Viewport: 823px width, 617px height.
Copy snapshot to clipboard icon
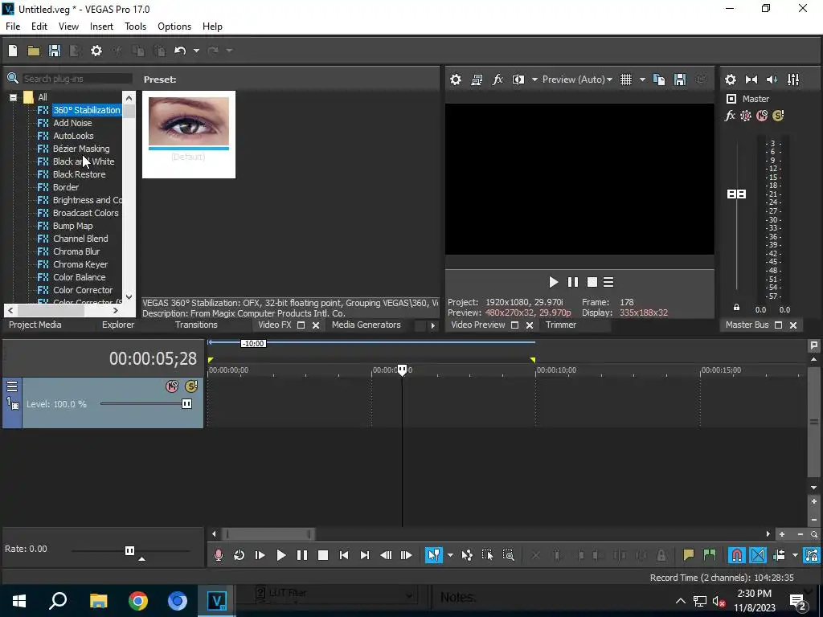[x=659, y=80]
